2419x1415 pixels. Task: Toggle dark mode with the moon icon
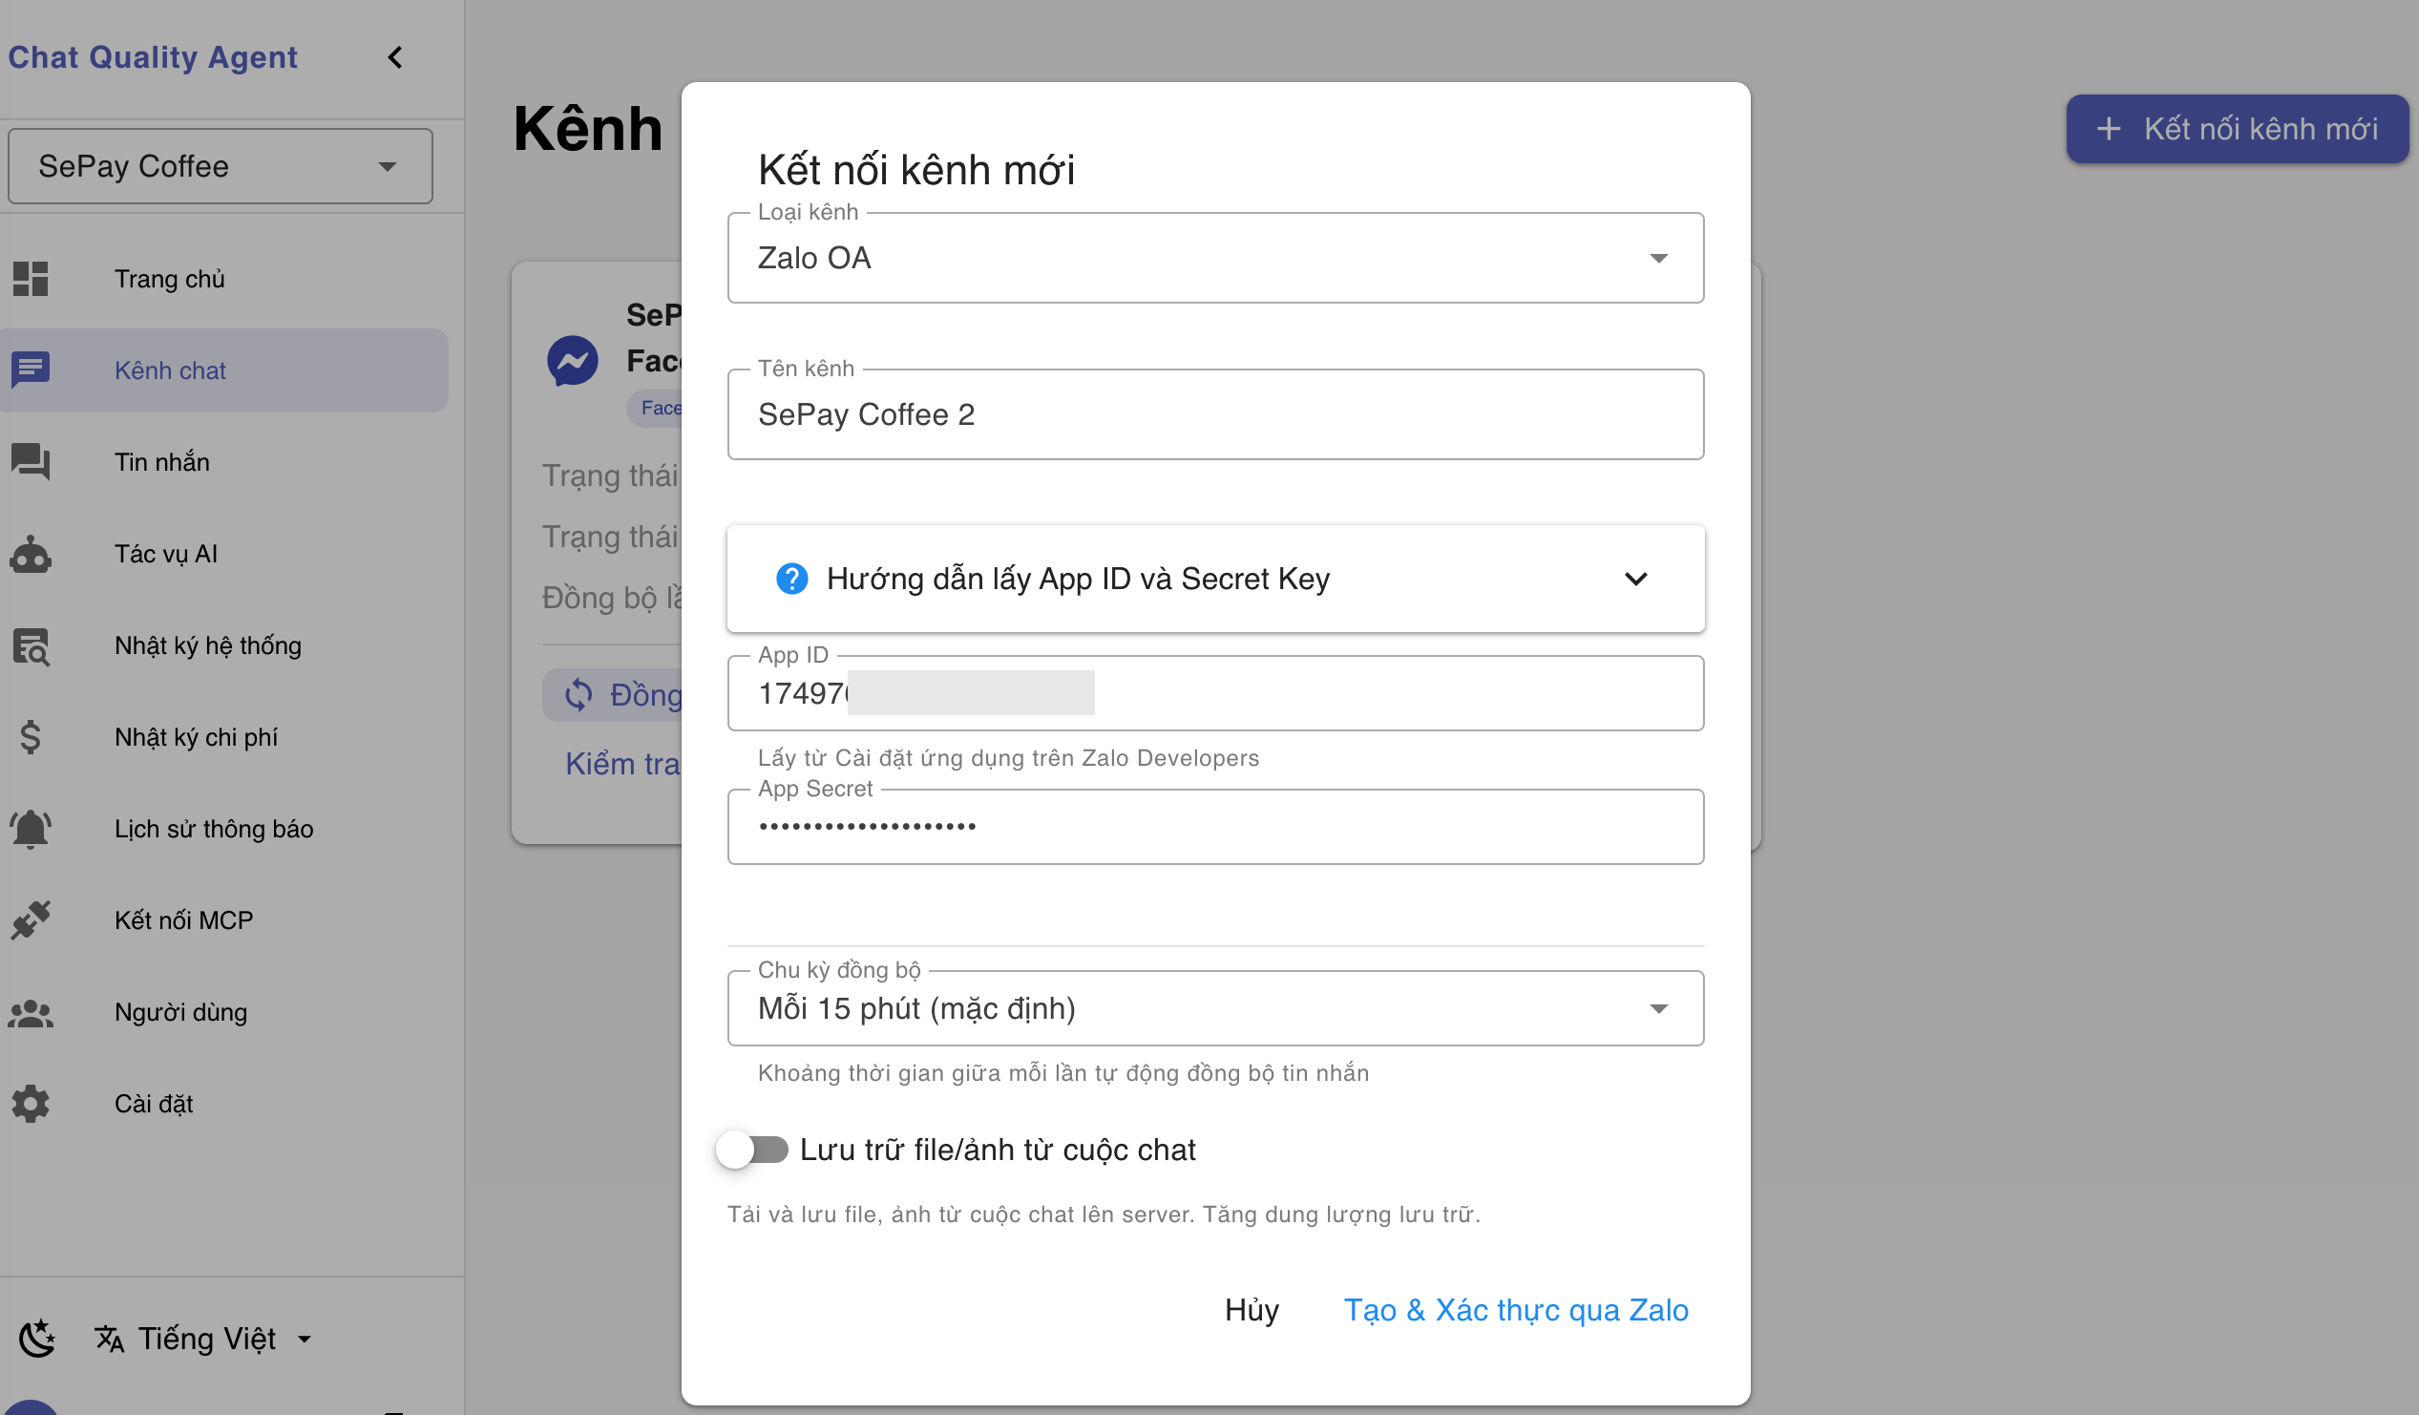pyautogui.click(x=36, y=1338)
